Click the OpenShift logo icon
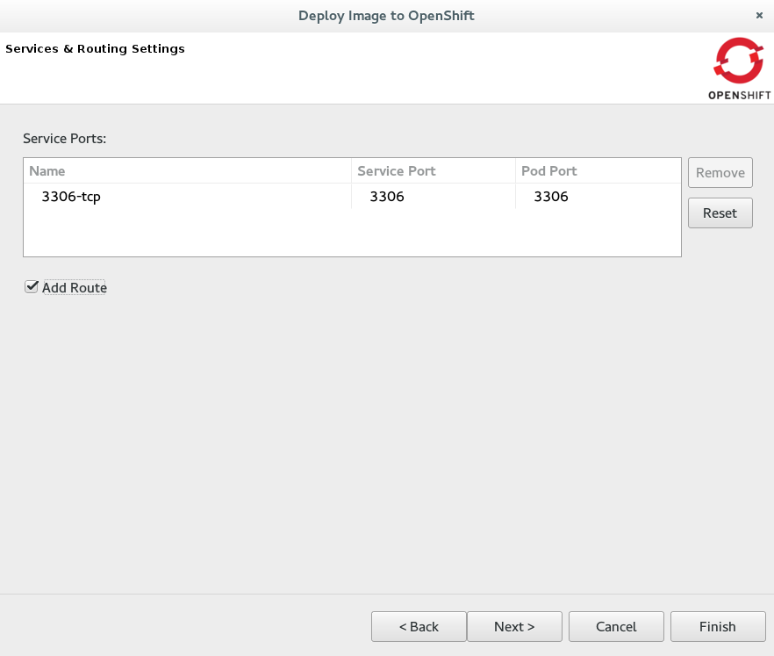The image size is (774, 656). click(x=739, y=61)
